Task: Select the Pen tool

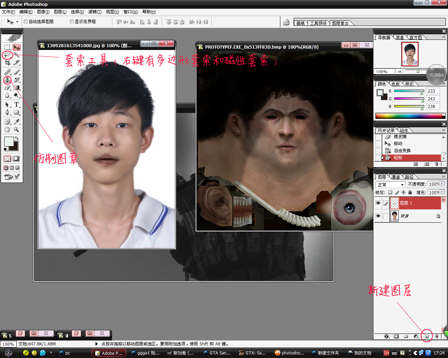Action: (x=7, y=113)
